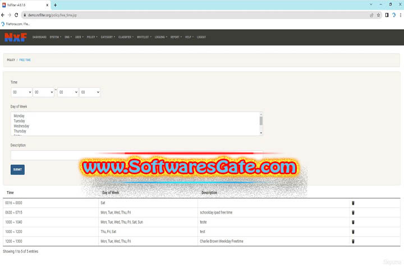Go forward using browser forward arrow
404x269 pixels.
[x=10, y=15]
